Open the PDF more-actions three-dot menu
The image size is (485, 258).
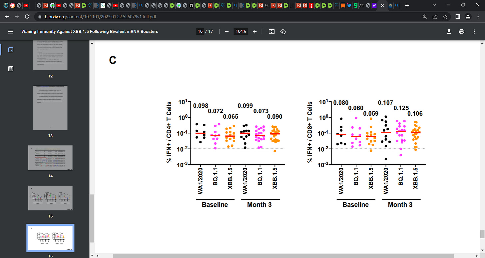pos(474,31)
